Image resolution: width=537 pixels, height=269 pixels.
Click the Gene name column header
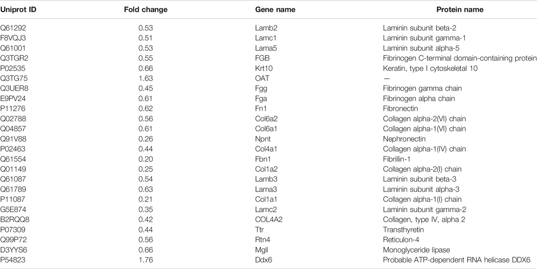coord(275,9)
